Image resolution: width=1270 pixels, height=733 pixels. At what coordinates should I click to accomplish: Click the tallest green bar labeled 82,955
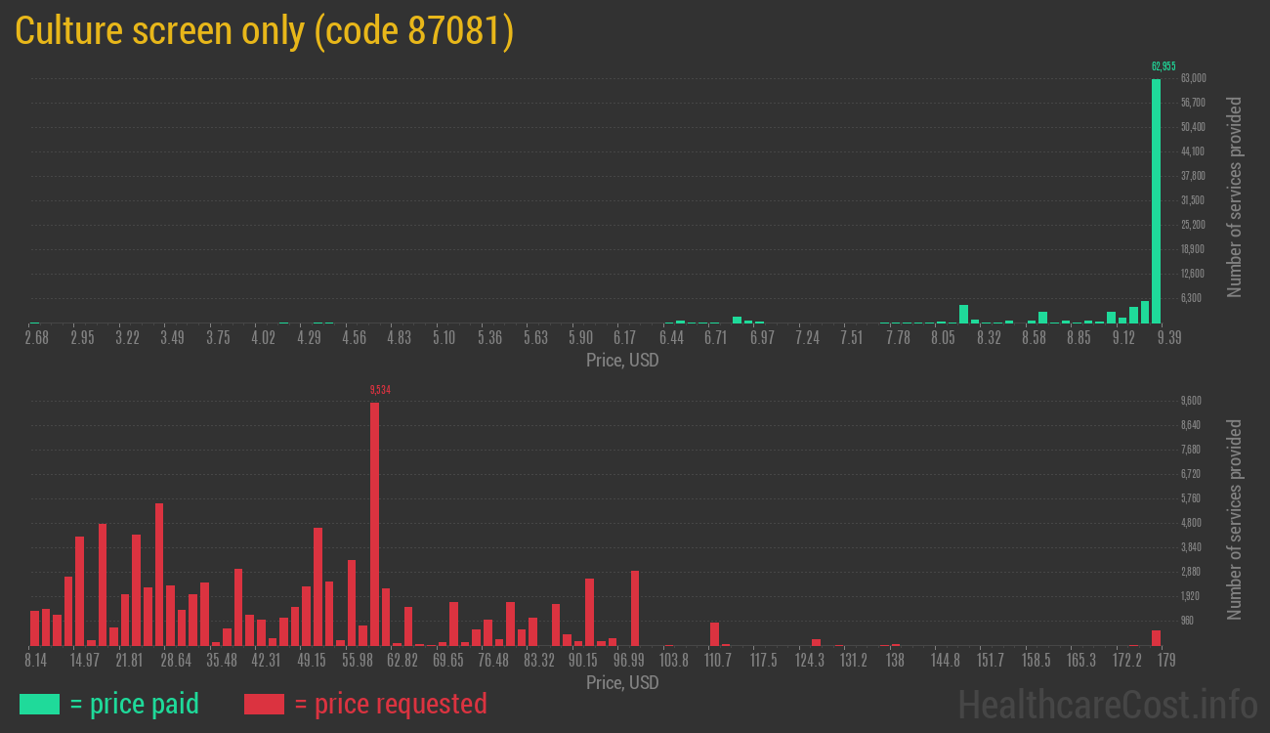(1156, 200)
